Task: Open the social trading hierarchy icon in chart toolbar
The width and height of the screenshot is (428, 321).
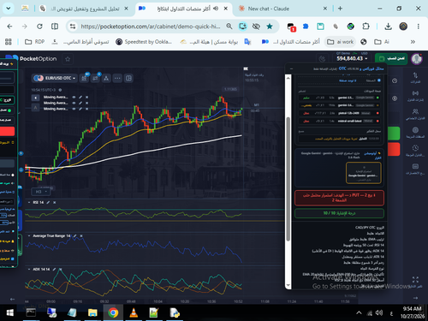Action: click(106, 78)
